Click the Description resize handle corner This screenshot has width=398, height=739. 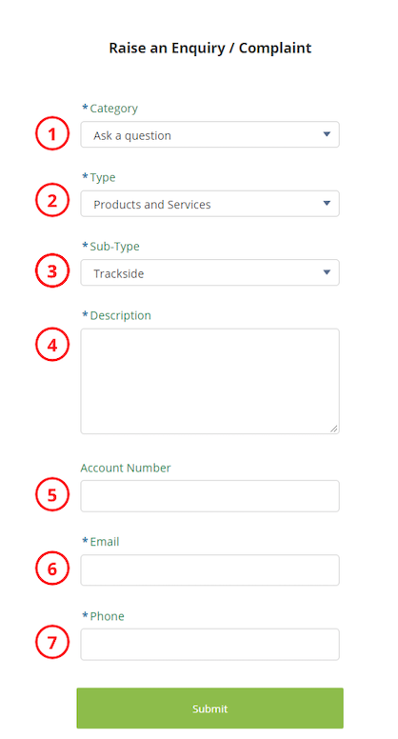click(x=334, y=429)
